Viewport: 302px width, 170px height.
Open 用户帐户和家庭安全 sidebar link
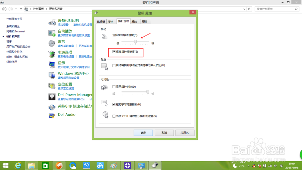(18, 47)
